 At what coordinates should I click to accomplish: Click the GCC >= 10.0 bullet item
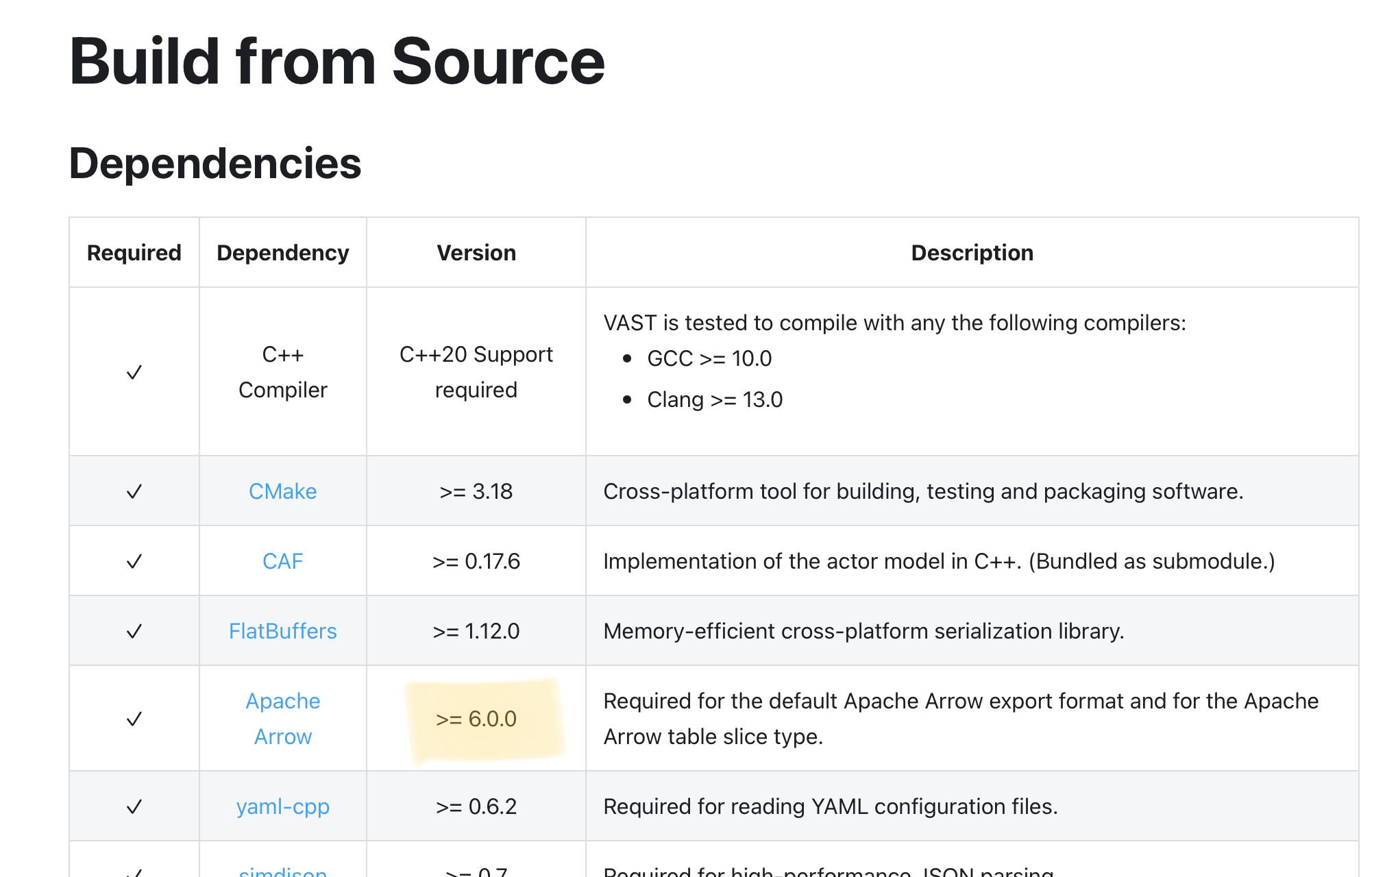[x=709, y=358]
